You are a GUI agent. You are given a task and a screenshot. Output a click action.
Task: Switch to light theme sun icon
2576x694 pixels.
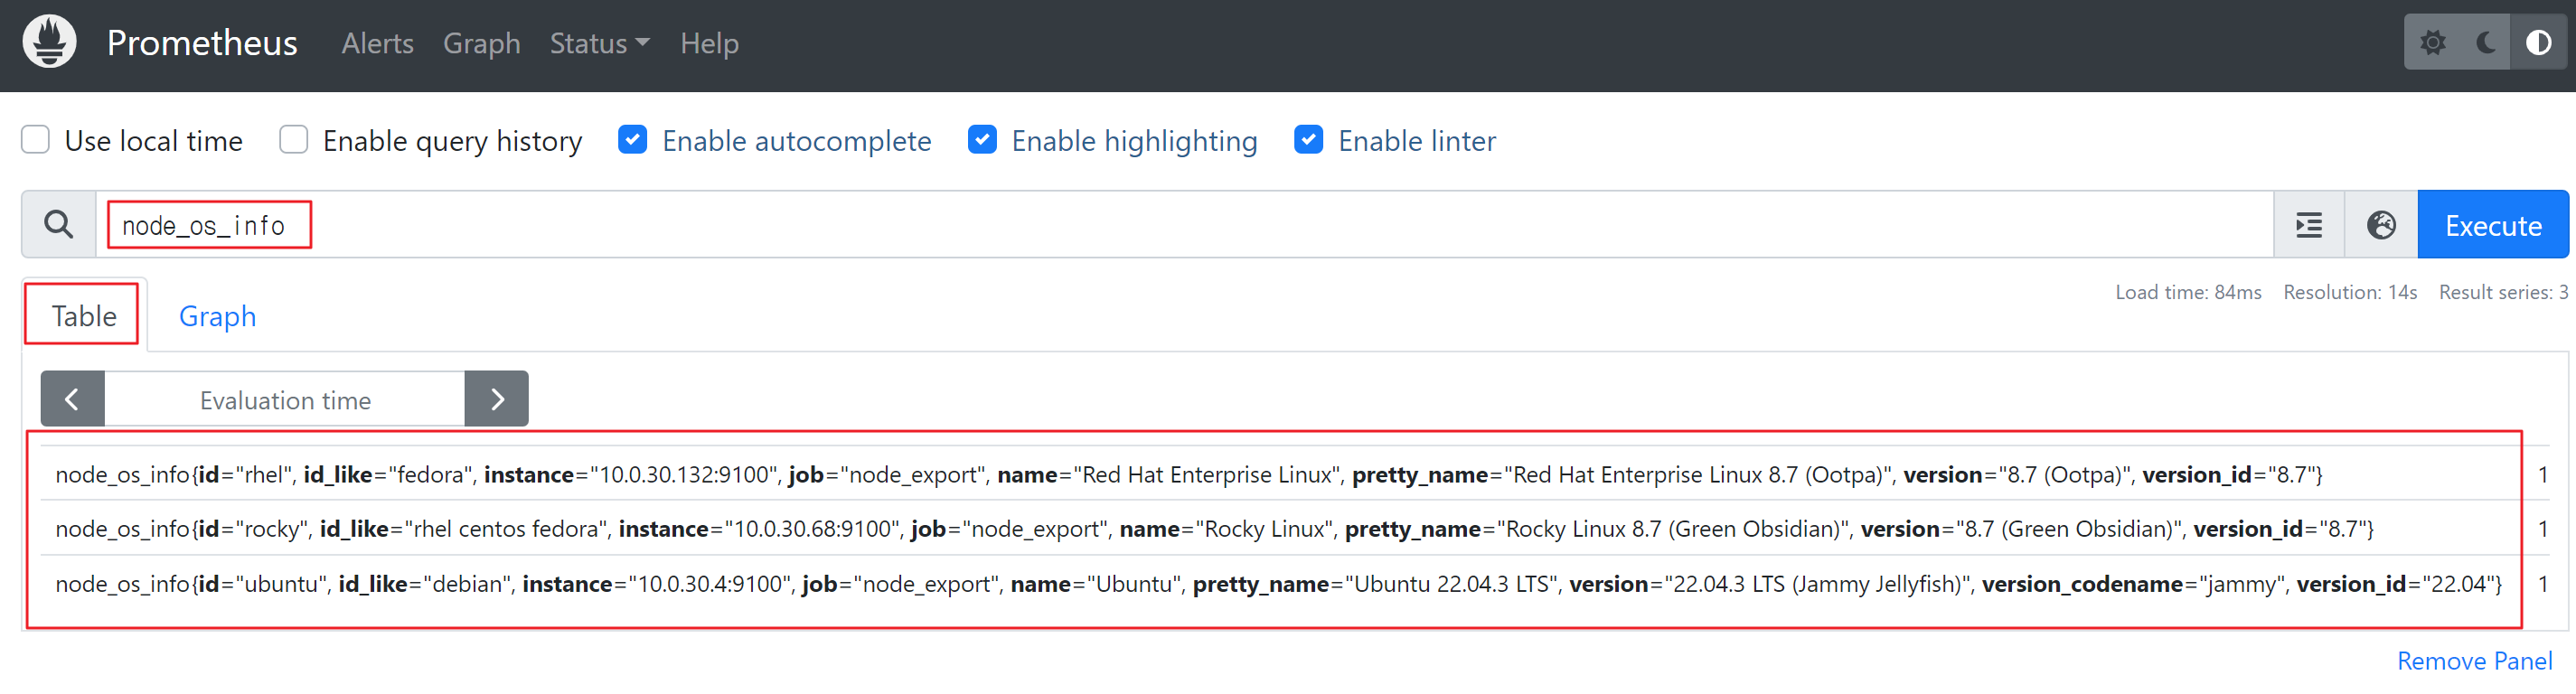click(x=2432, y=42)
